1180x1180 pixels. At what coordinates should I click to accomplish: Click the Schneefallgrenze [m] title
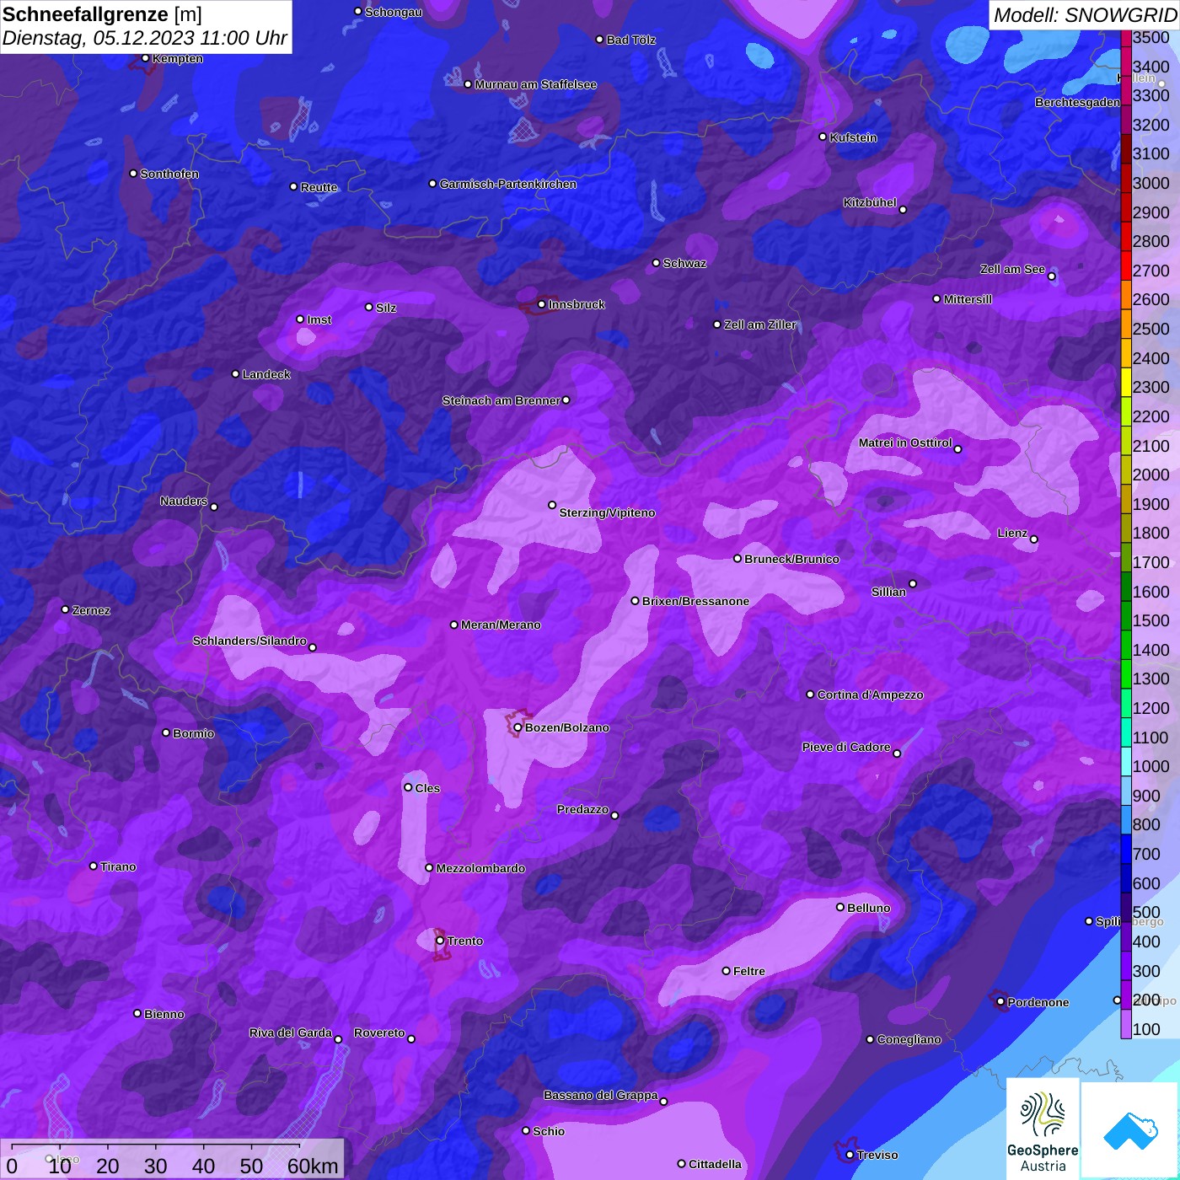[102, 14]
